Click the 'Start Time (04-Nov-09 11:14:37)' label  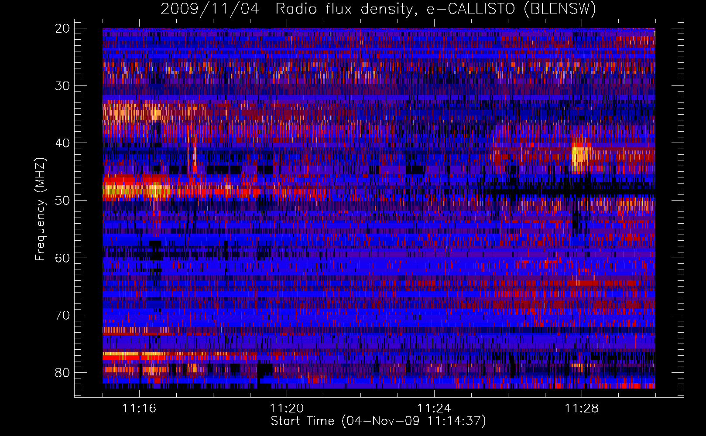(378, 421)
